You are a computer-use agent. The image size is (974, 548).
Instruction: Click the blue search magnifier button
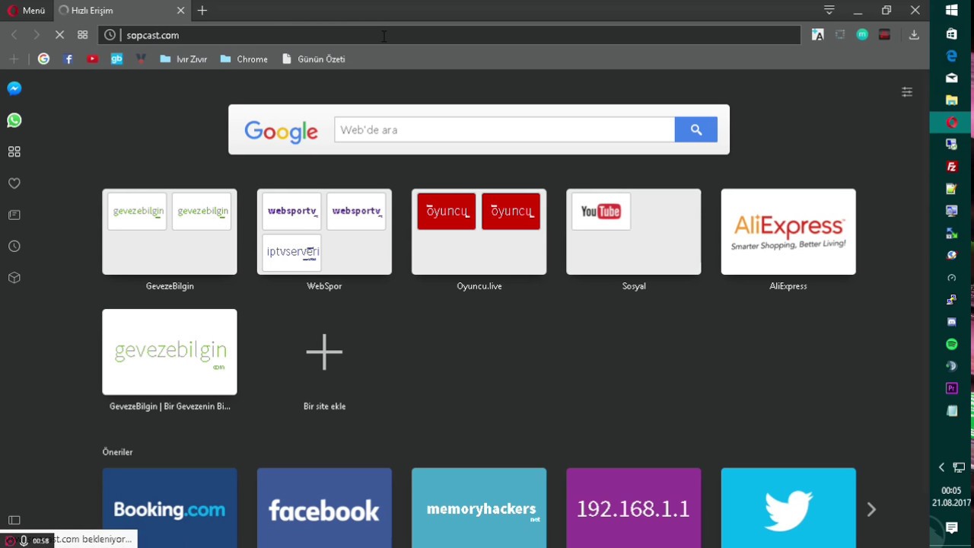pyautogui.click(x=695, y=130)
